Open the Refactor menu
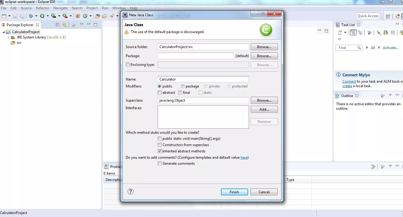The width and height of the screenshot is (403, 217). coord(42,8)
